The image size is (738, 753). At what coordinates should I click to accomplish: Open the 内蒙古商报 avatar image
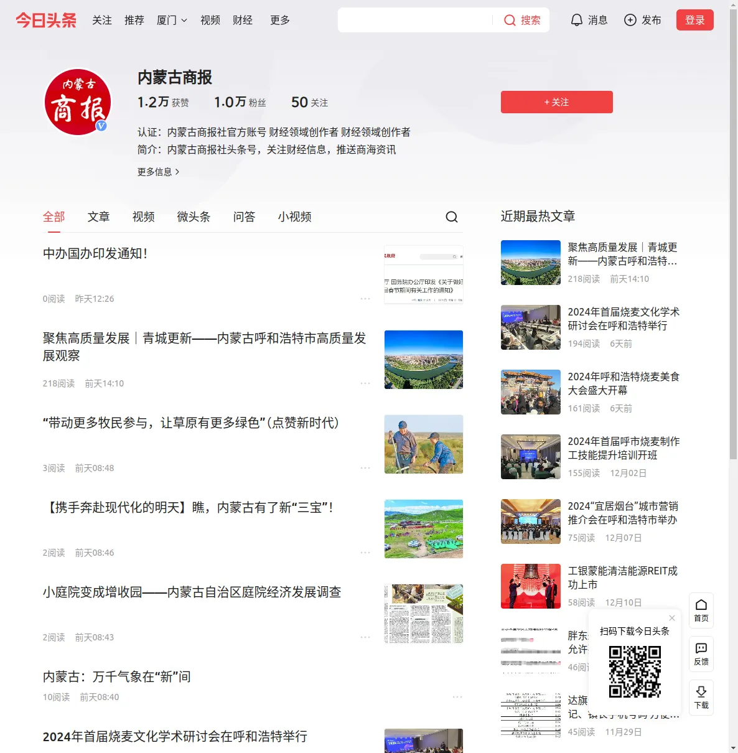click(78, 102)
